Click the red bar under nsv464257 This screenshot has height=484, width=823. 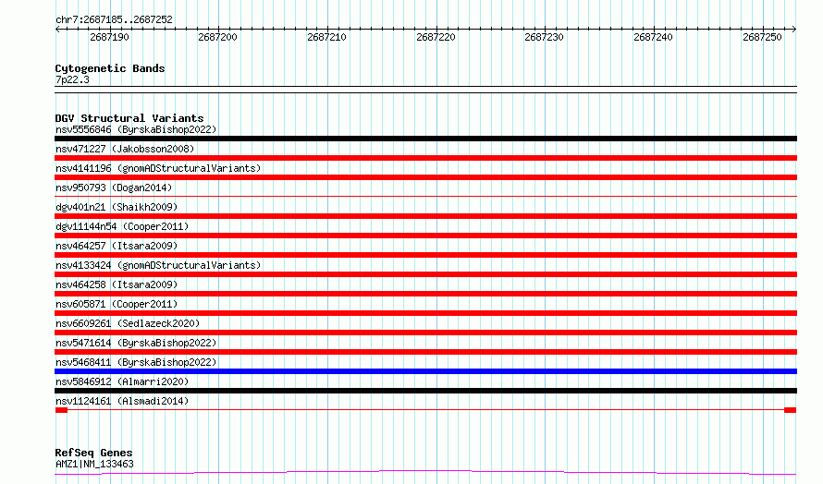point(425,255)
